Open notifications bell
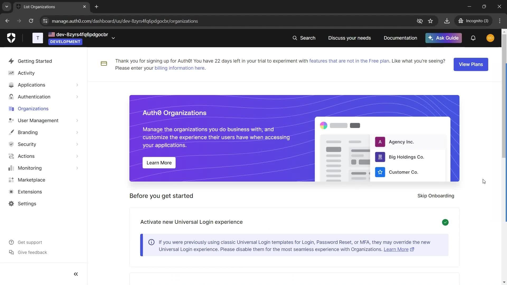507x285 pixels. (473, 38)
